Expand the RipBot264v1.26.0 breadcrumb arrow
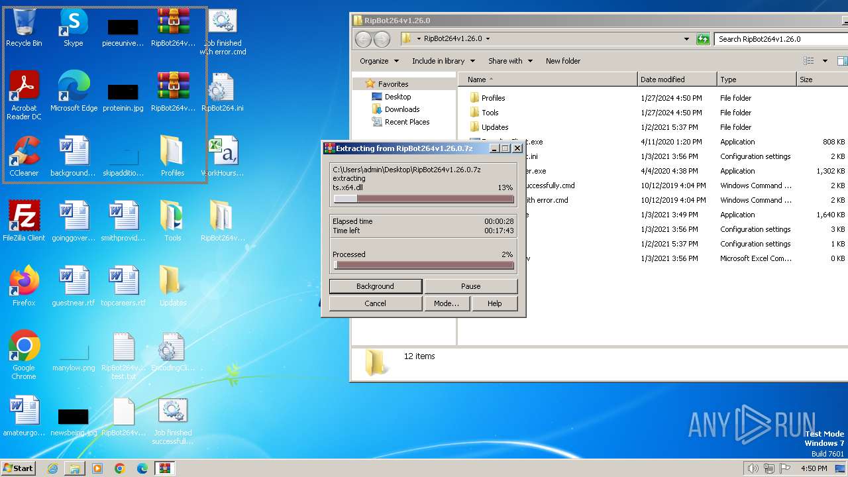This screenshot has width=848, height=477. [x=488, y=39]
